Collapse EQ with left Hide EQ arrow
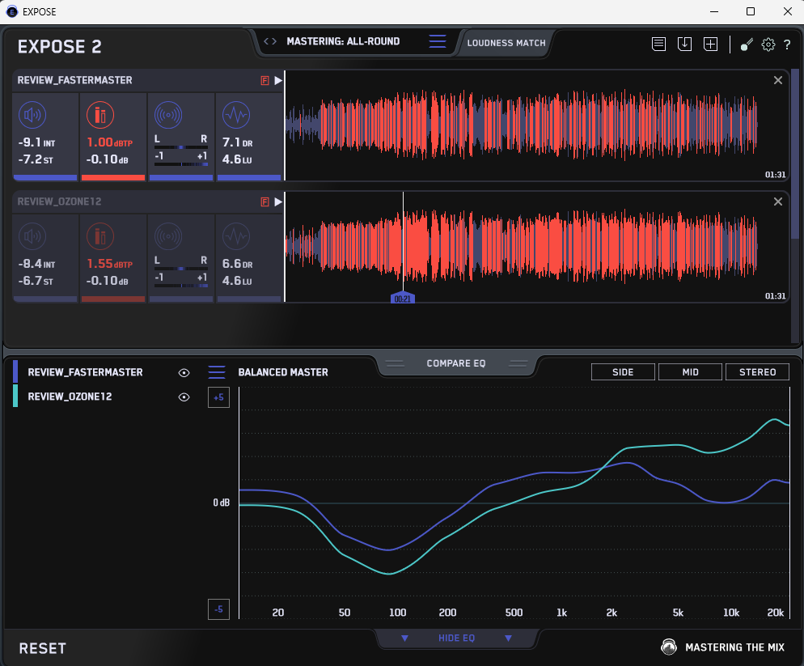Viewport: 804px width, 666px height. 404,638
